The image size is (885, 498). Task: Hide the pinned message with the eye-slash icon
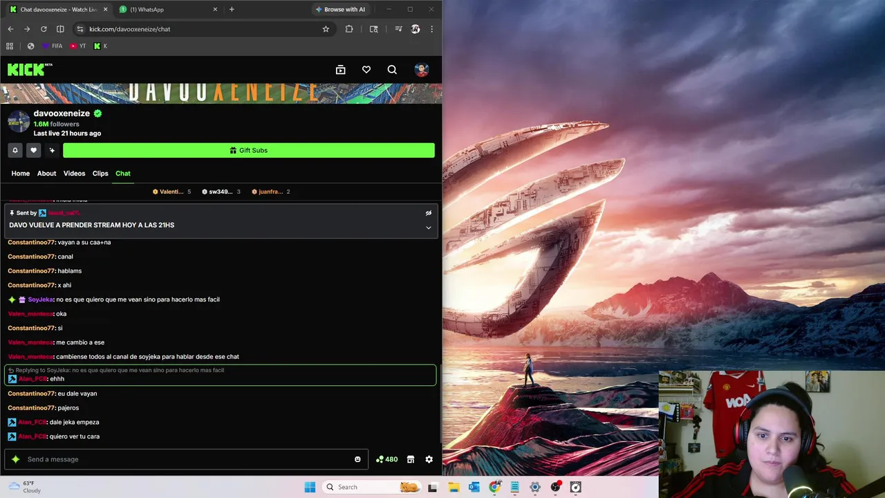(x=428, y=213)
